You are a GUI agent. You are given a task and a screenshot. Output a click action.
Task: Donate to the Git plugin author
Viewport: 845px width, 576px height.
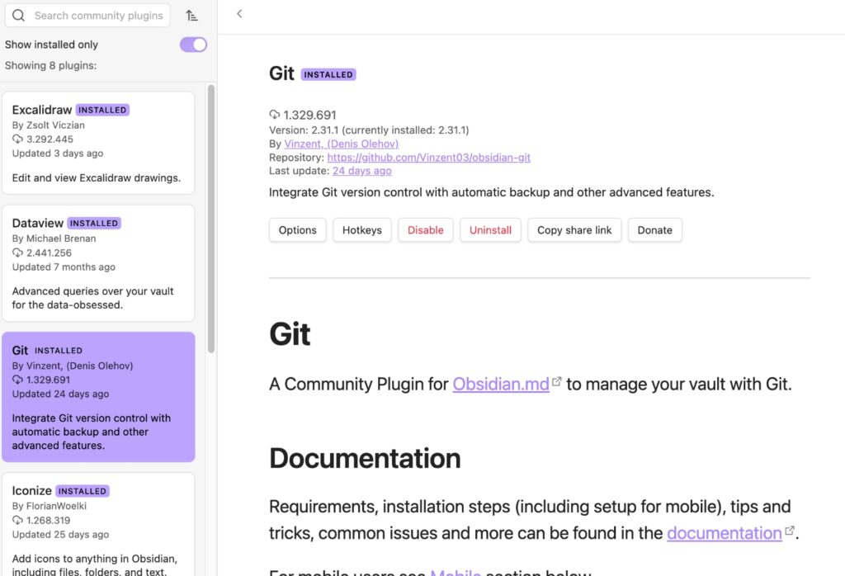click(654, 230)
